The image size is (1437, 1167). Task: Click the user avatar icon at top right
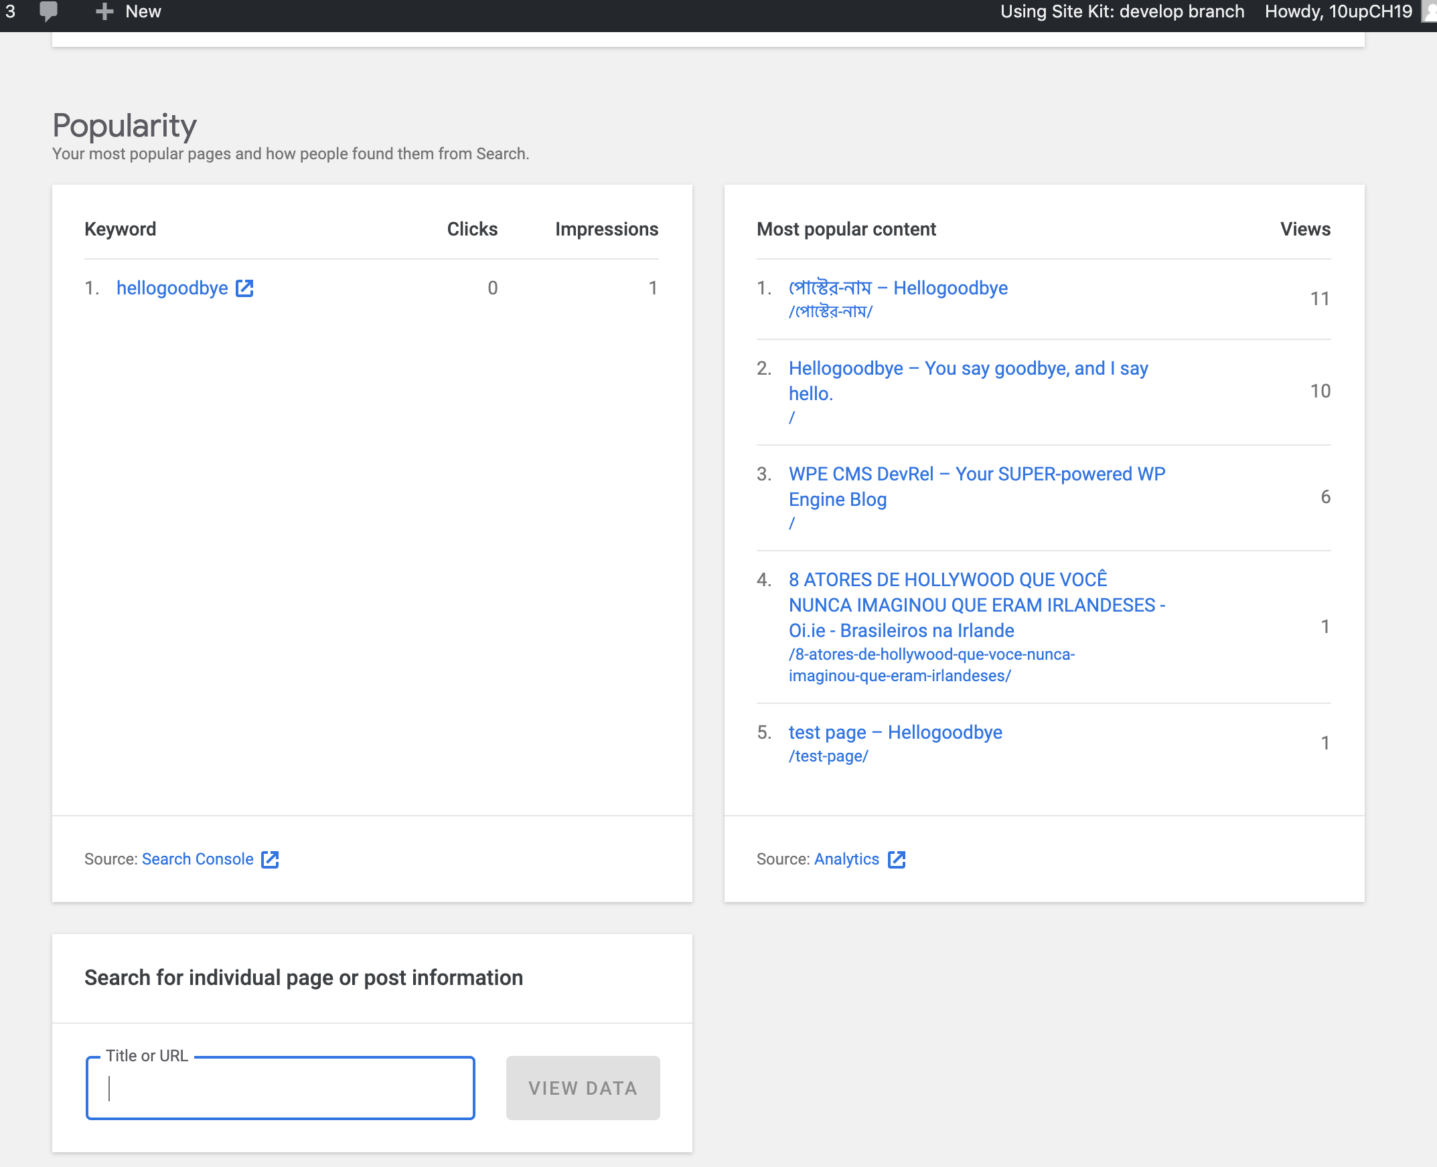coord(1428,11)
